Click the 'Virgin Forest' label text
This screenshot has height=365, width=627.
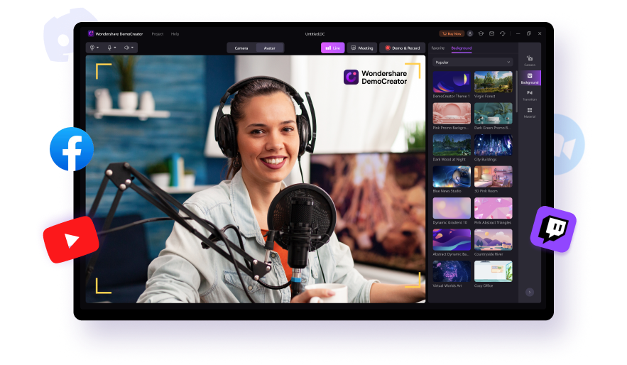pyautogui.click(x=485, y=97)
